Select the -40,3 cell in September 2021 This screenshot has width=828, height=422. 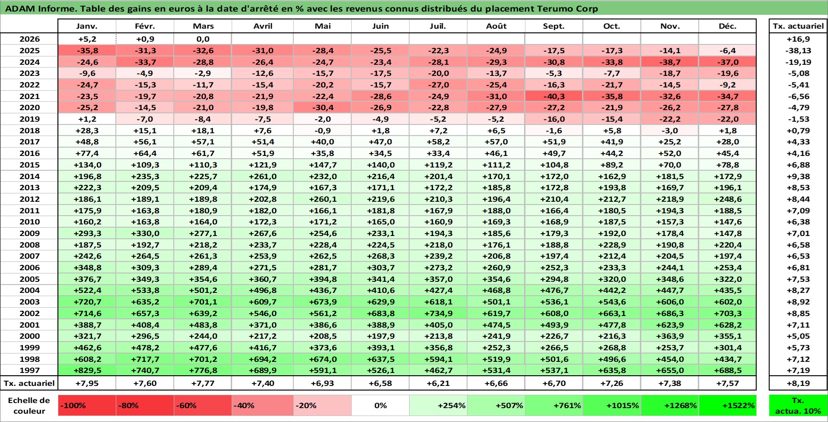(x=554, y=96)
